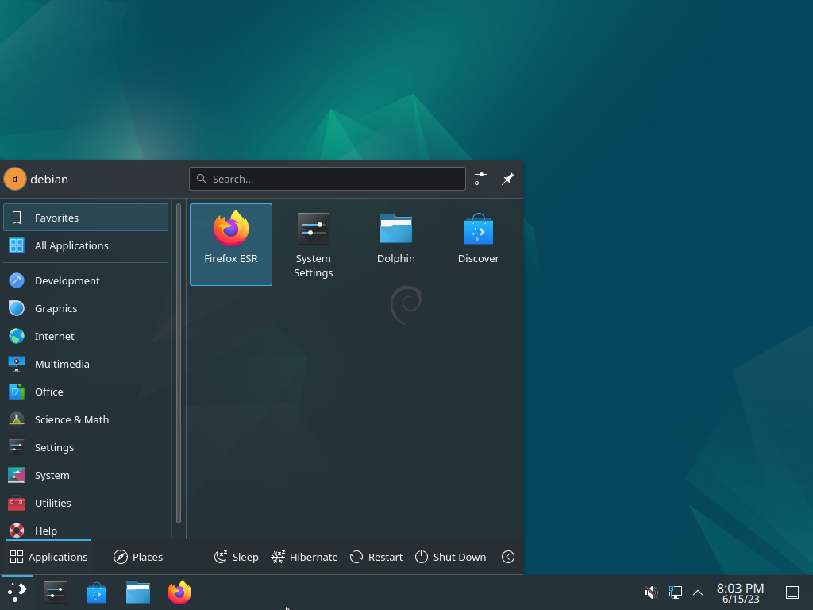Click the network tray icon
The height and width of the screenshot is (610, 813).
(675, 592)
